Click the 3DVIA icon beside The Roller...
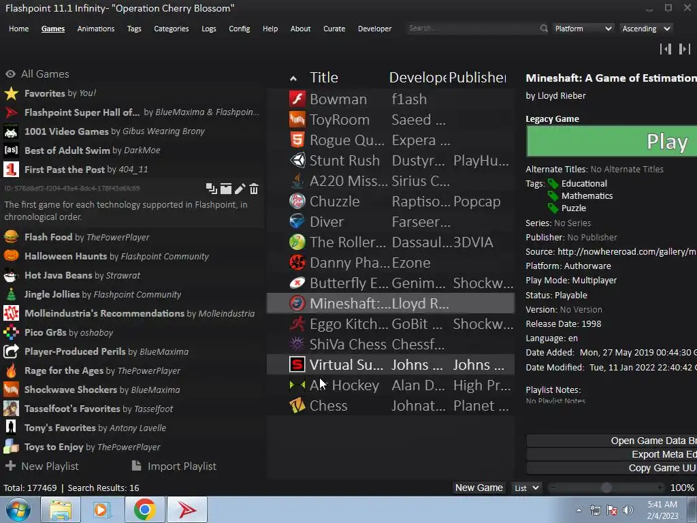Screen dimensions: 697x523 tap(297, 242)
